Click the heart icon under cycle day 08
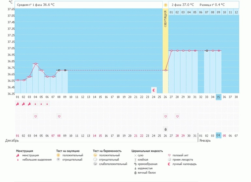Screen dimensions: 251x182 point(59,116)
